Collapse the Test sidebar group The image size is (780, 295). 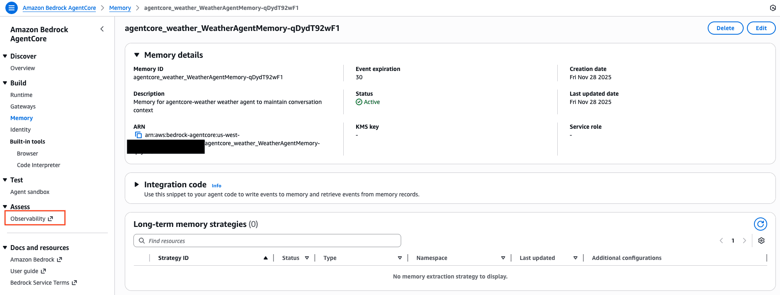[x=5, y=180]
